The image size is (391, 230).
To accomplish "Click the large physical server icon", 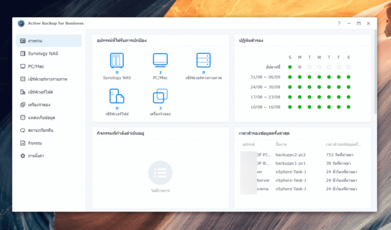I will click(x=203, y=60).
